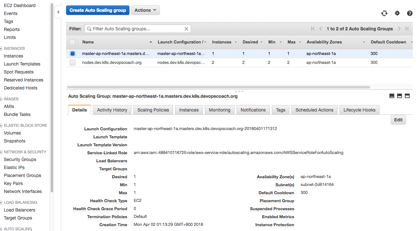The height and width of the screenshot is (231, 417).
Task: Go to Spot Requests in sidebar
Action: coord(19,72)
